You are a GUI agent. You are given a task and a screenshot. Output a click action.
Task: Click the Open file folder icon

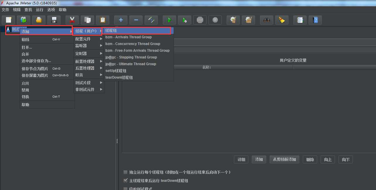point(39,20)
